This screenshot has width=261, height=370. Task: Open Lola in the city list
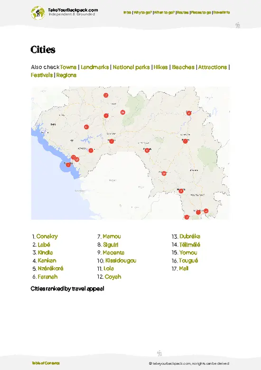[x=109, y=269]
